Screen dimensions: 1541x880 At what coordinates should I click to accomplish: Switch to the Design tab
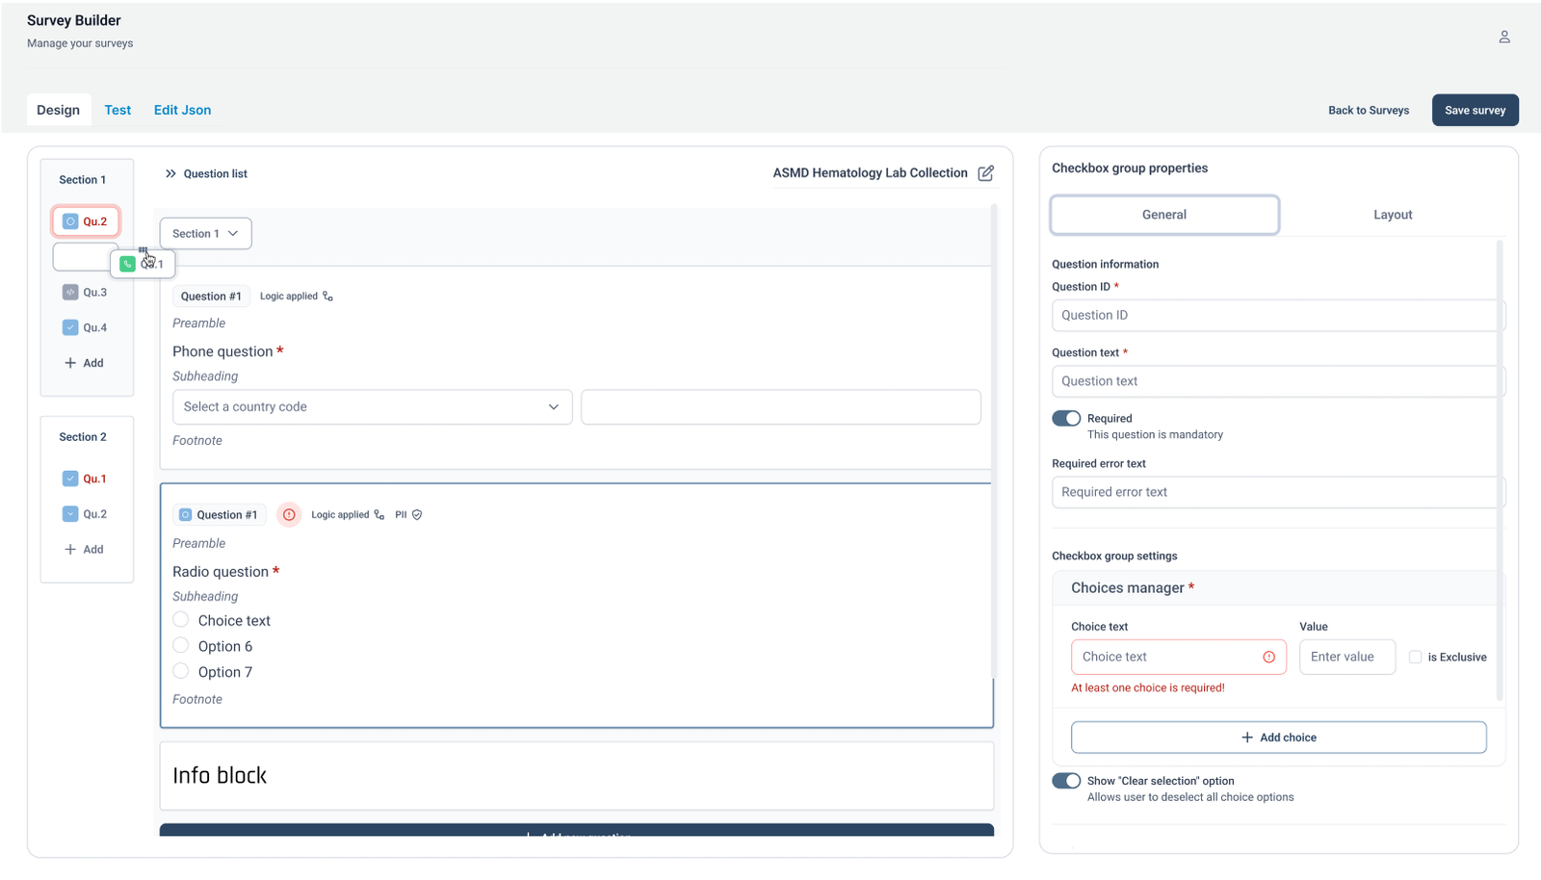point(59,110)
